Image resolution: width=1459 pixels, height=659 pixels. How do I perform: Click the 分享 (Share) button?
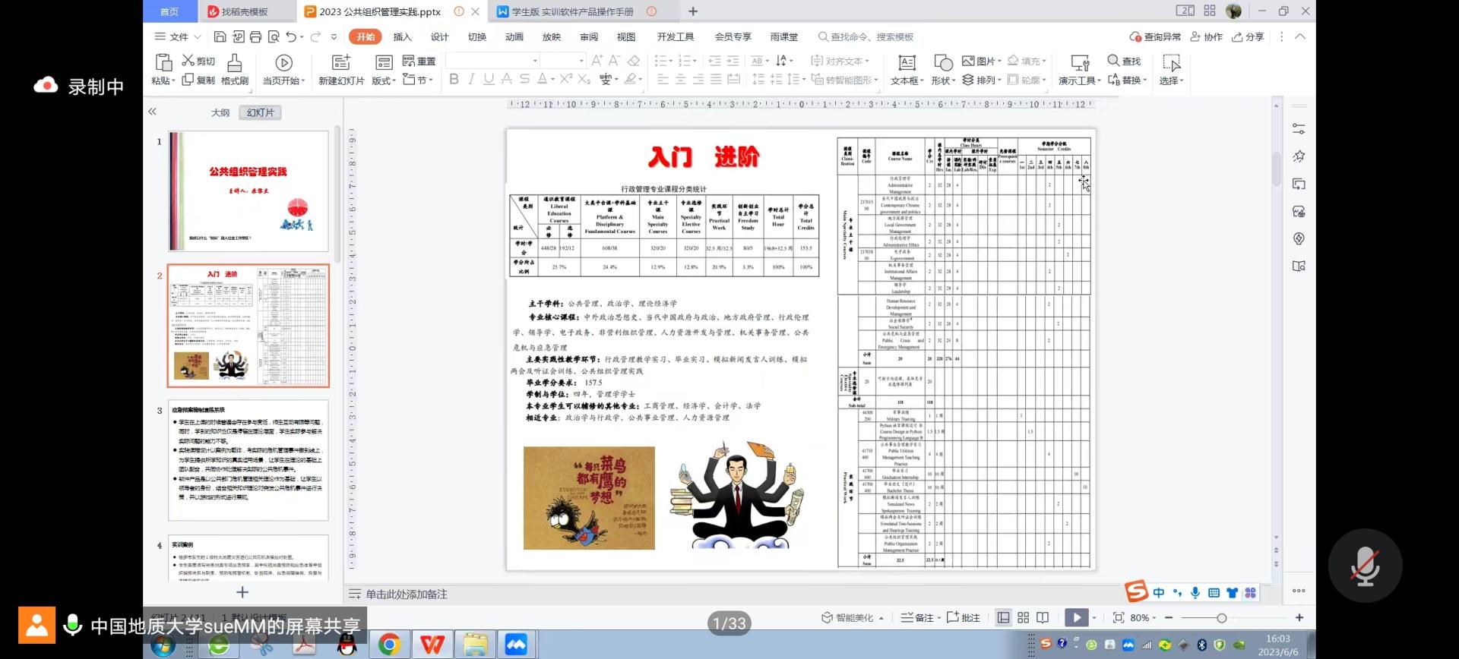[1248, 36]
